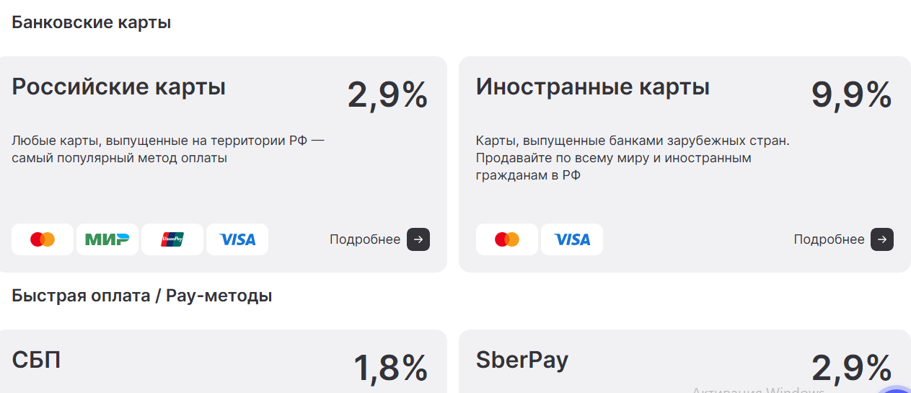The width and height of the screenshot is (911, 393).
Task: Open Подробнее link for Российские карты
Action: pyautogui.click(x=379, y=239)
